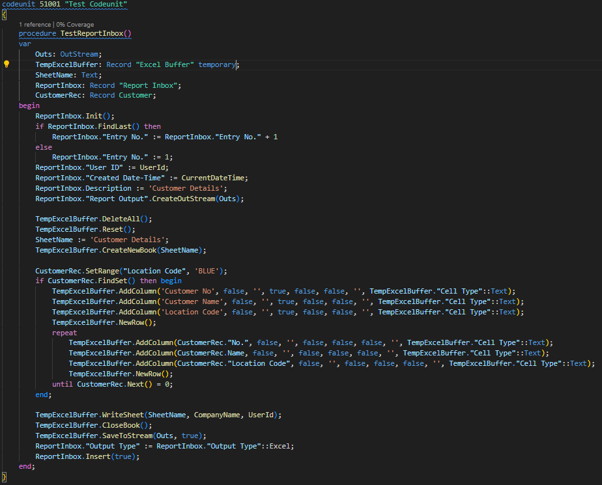The height and width of the screenshot is (485, 602).
Task: Click the "temporary" keyword in TempExcelBuffer declaration
Action: (218, 64)
